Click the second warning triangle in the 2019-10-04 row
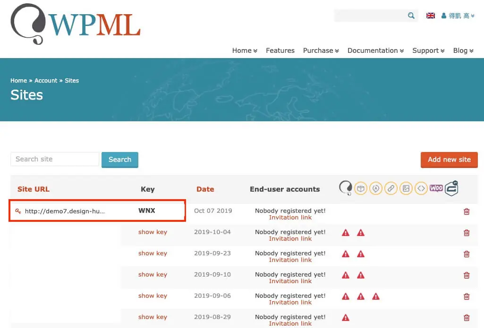 [x=361, y=233]
